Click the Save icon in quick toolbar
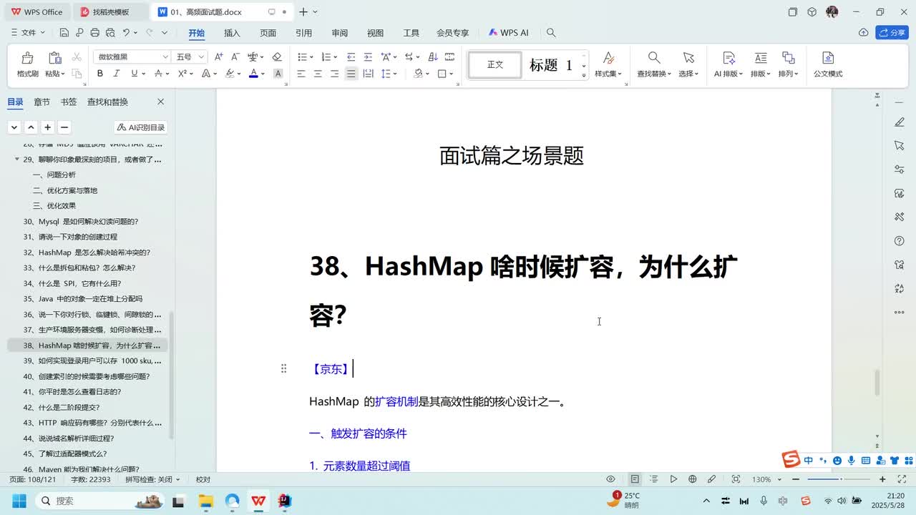916x515 pixels. [x=64, y=32]
